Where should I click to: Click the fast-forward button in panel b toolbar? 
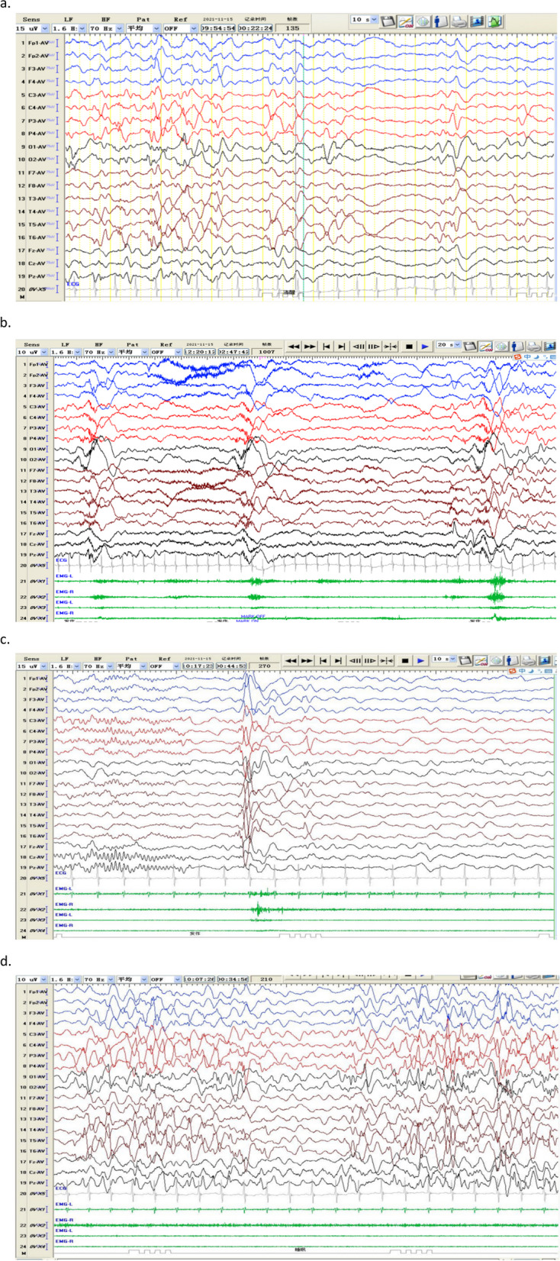pos(309,346)
